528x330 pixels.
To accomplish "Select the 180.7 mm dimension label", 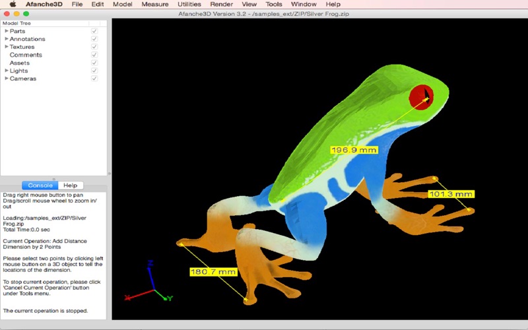I will tap(213, 272).
